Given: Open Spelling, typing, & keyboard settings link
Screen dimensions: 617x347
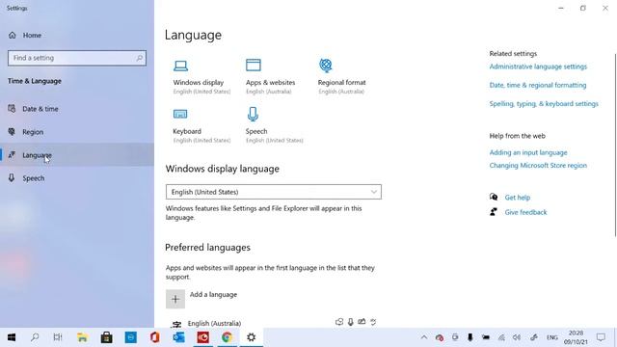Looking at the screenshot, I should point(544,104).
